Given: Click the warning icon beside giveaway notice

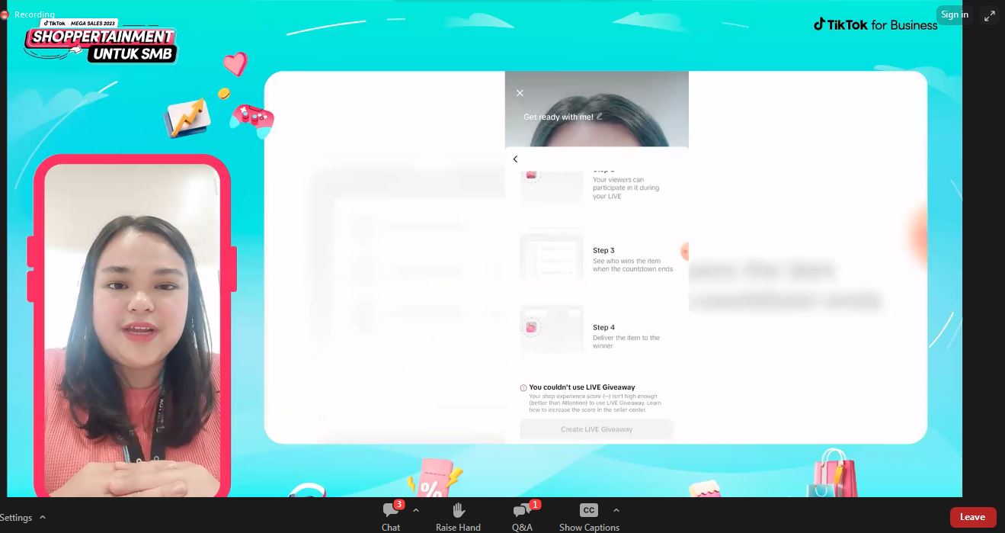Looking at the screenshot, I should coord(523,387).
